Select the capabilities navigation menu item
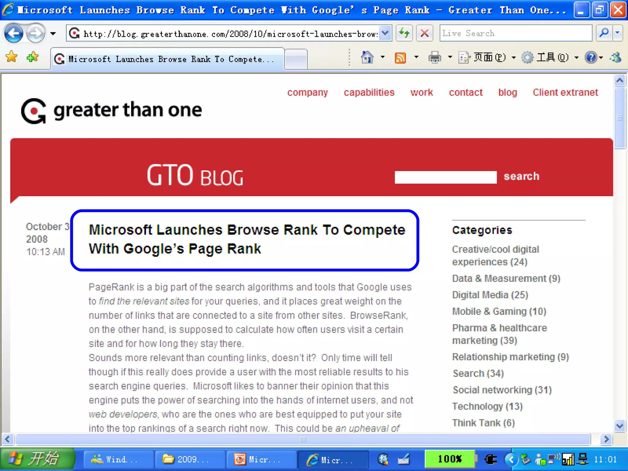This screenshot has width=628, height=471. pyautogui.click(x=369, y=92)
